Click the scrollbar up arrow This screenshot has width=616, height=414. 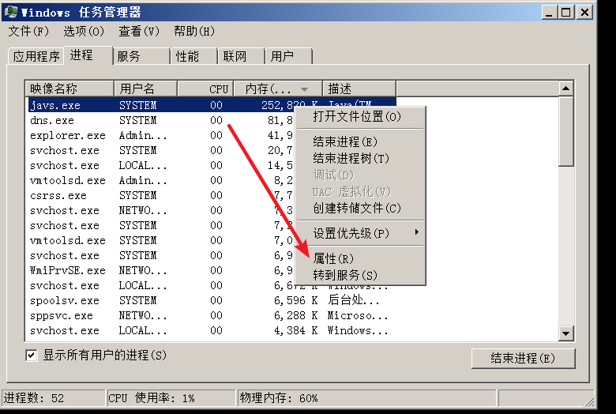point(565,88)
